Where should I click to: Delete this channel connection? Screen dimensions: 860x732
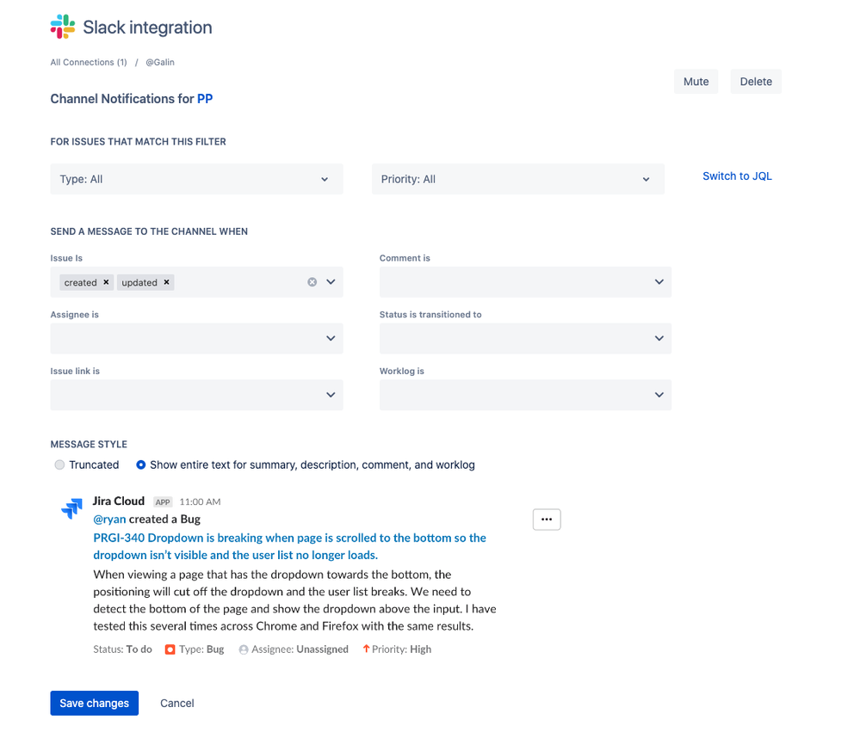[756, 82]
